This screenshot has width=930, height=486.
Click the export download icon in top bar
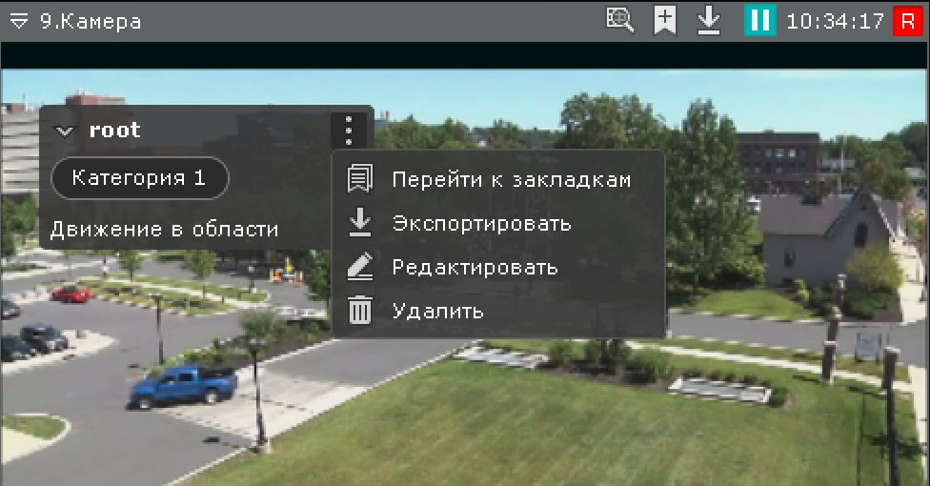pyautogui.click(x=708, y=21)
